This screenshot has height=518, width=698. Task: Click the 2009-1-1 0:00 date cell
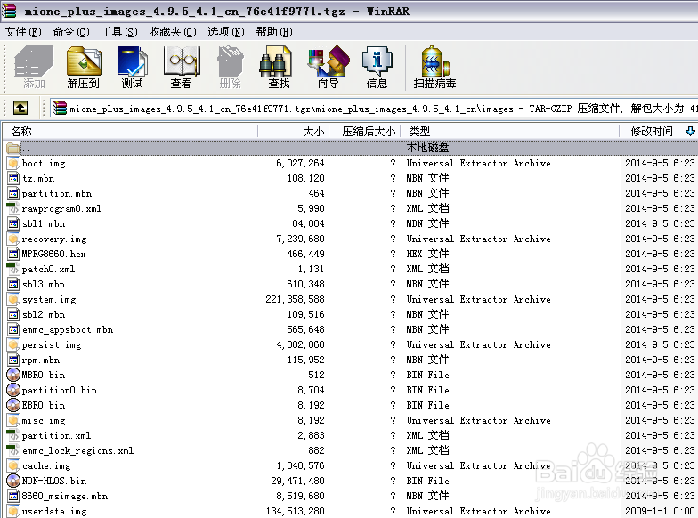tap(660, 511)
